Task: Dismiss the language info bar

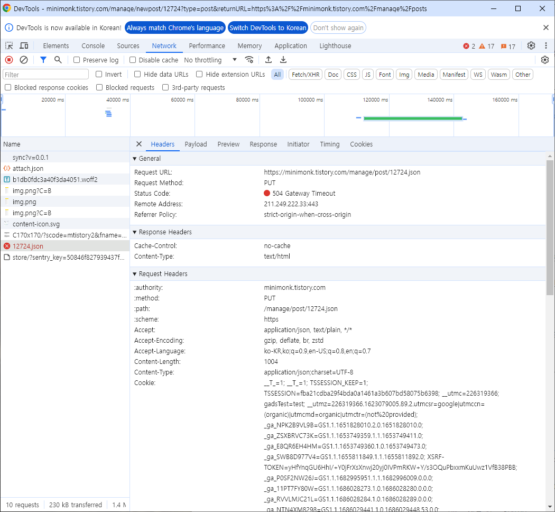Action: (546, 28)
